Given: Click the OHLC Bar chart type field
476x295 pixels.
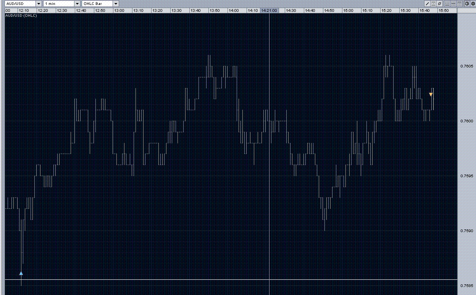Looking at the screenshot, I should point(97,3).
